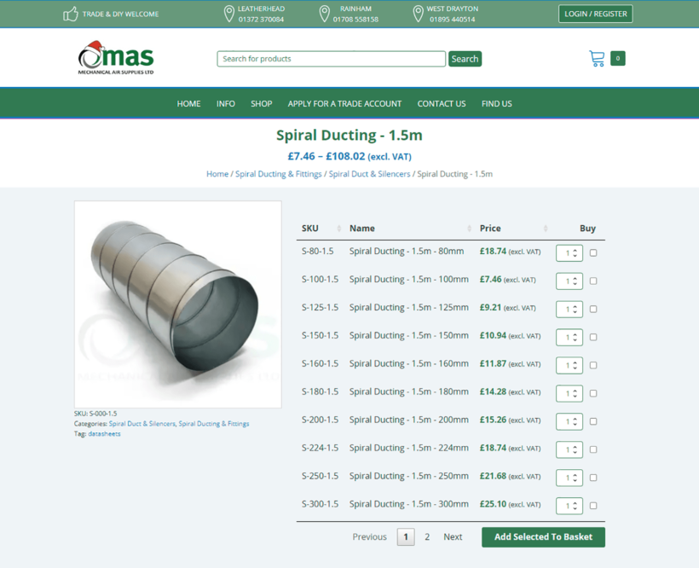The width and height of the screenshot is (699, 568).
Task: Click the Search for products field
Action: tap(331, 59)
